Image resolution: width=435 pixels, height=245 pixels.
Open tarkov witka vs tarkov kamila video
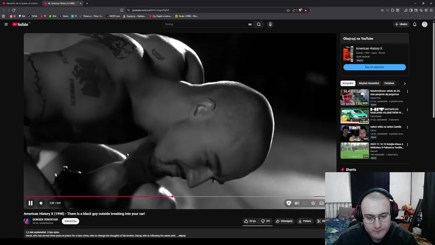pos(386,127)
